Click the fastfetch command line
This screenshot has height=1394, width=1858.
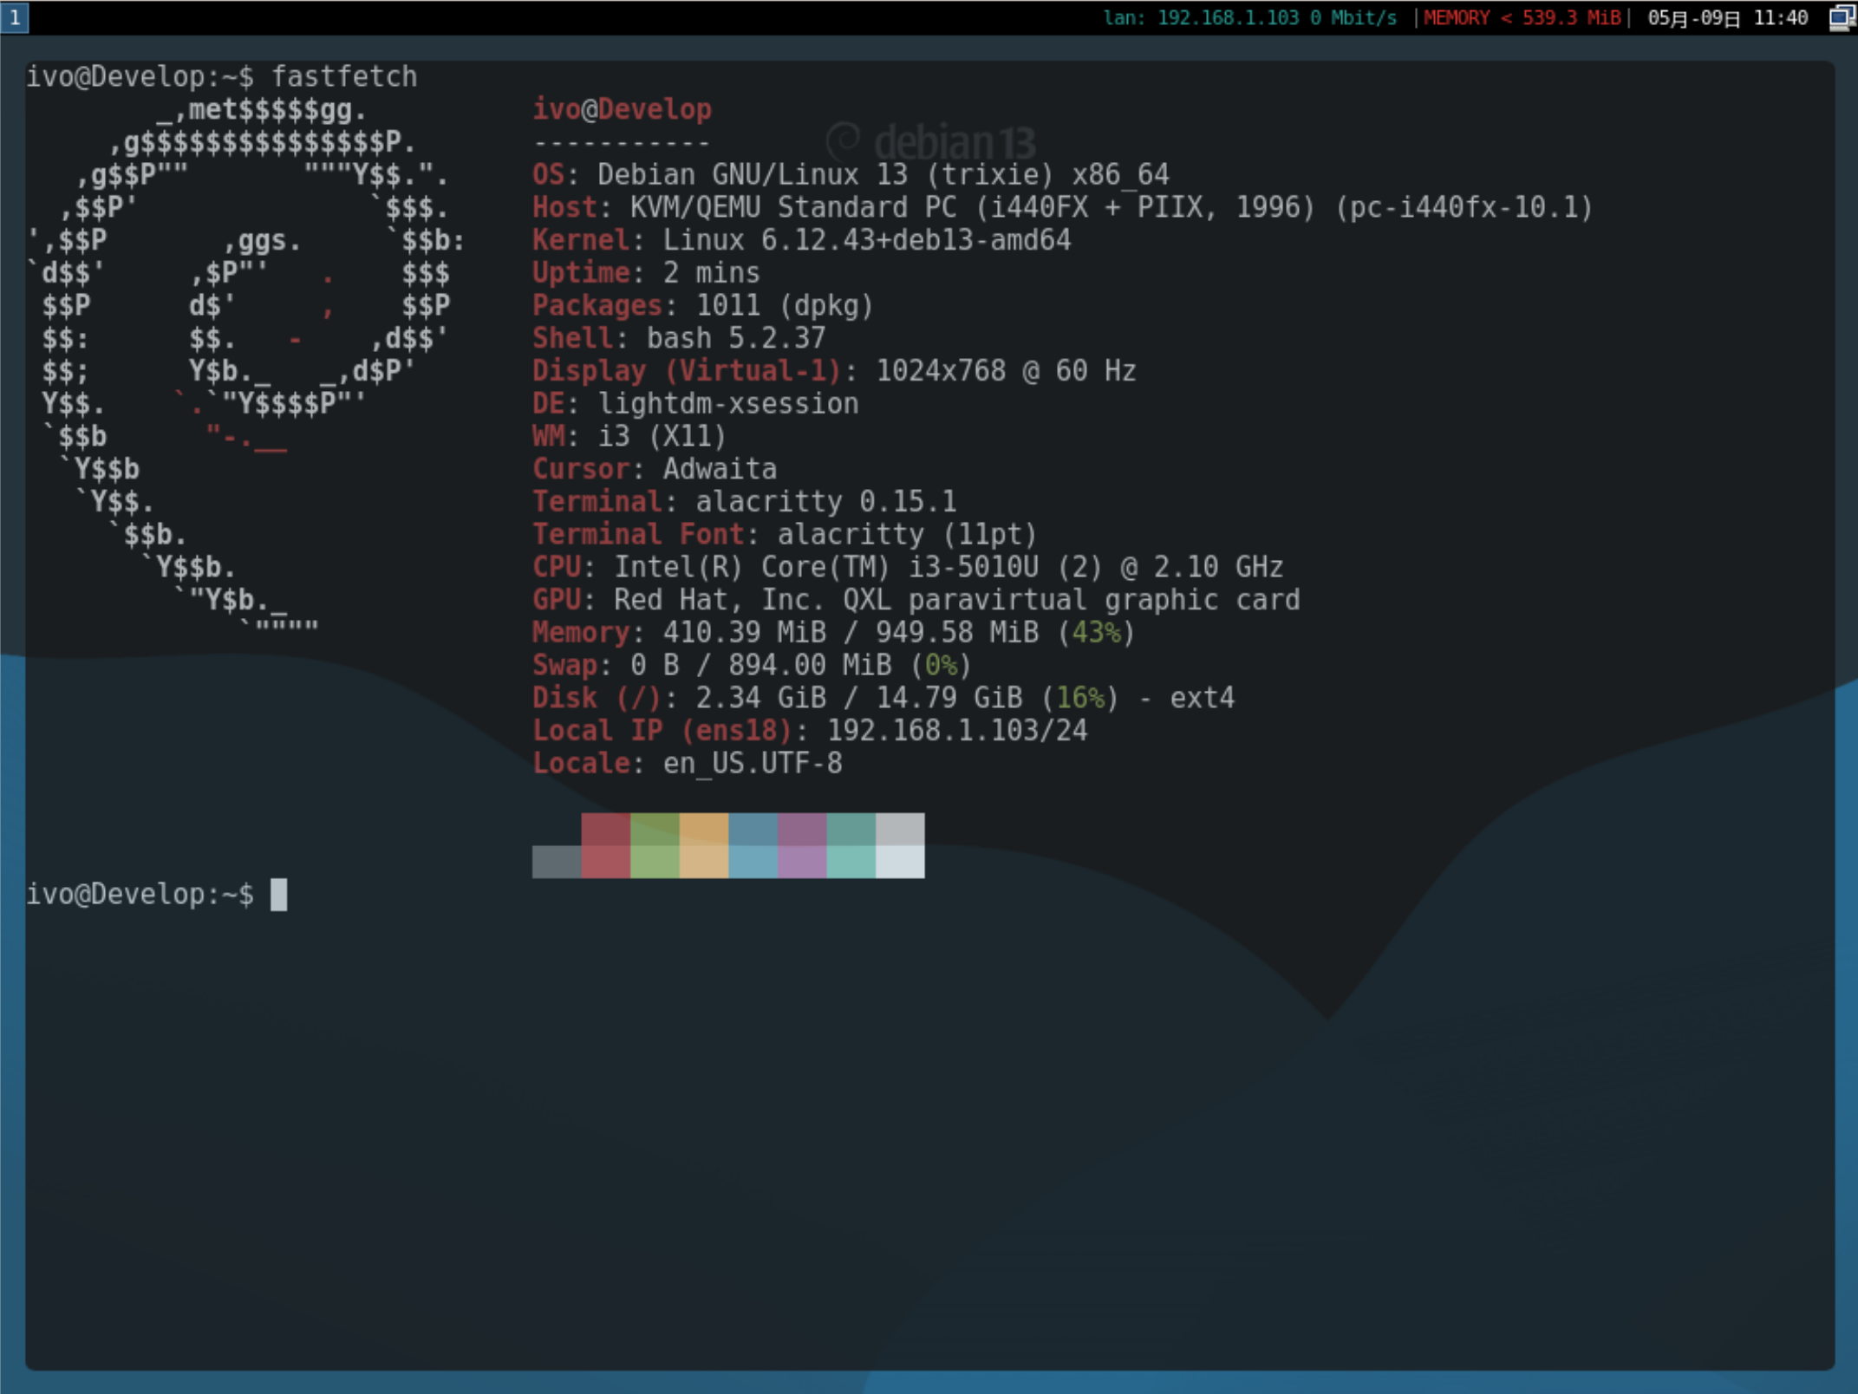[x=222, y=77]
